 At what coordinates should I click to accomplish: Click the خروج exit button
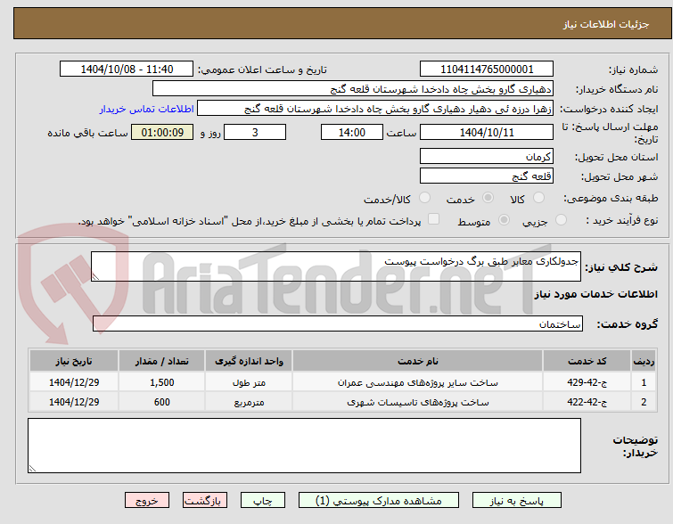pyautogui.click(x=147, y=501)
